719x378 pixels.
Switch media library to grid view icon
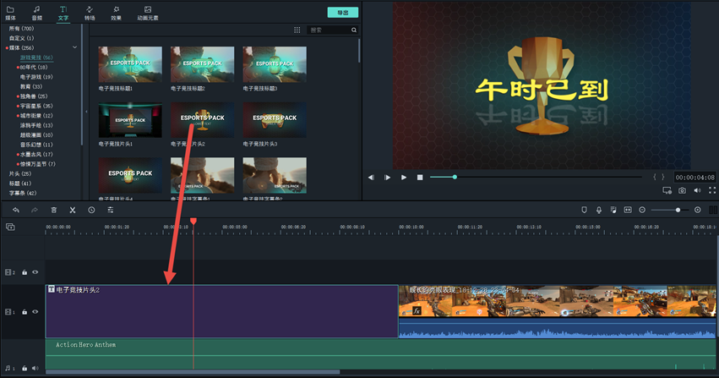coord(297,30)
